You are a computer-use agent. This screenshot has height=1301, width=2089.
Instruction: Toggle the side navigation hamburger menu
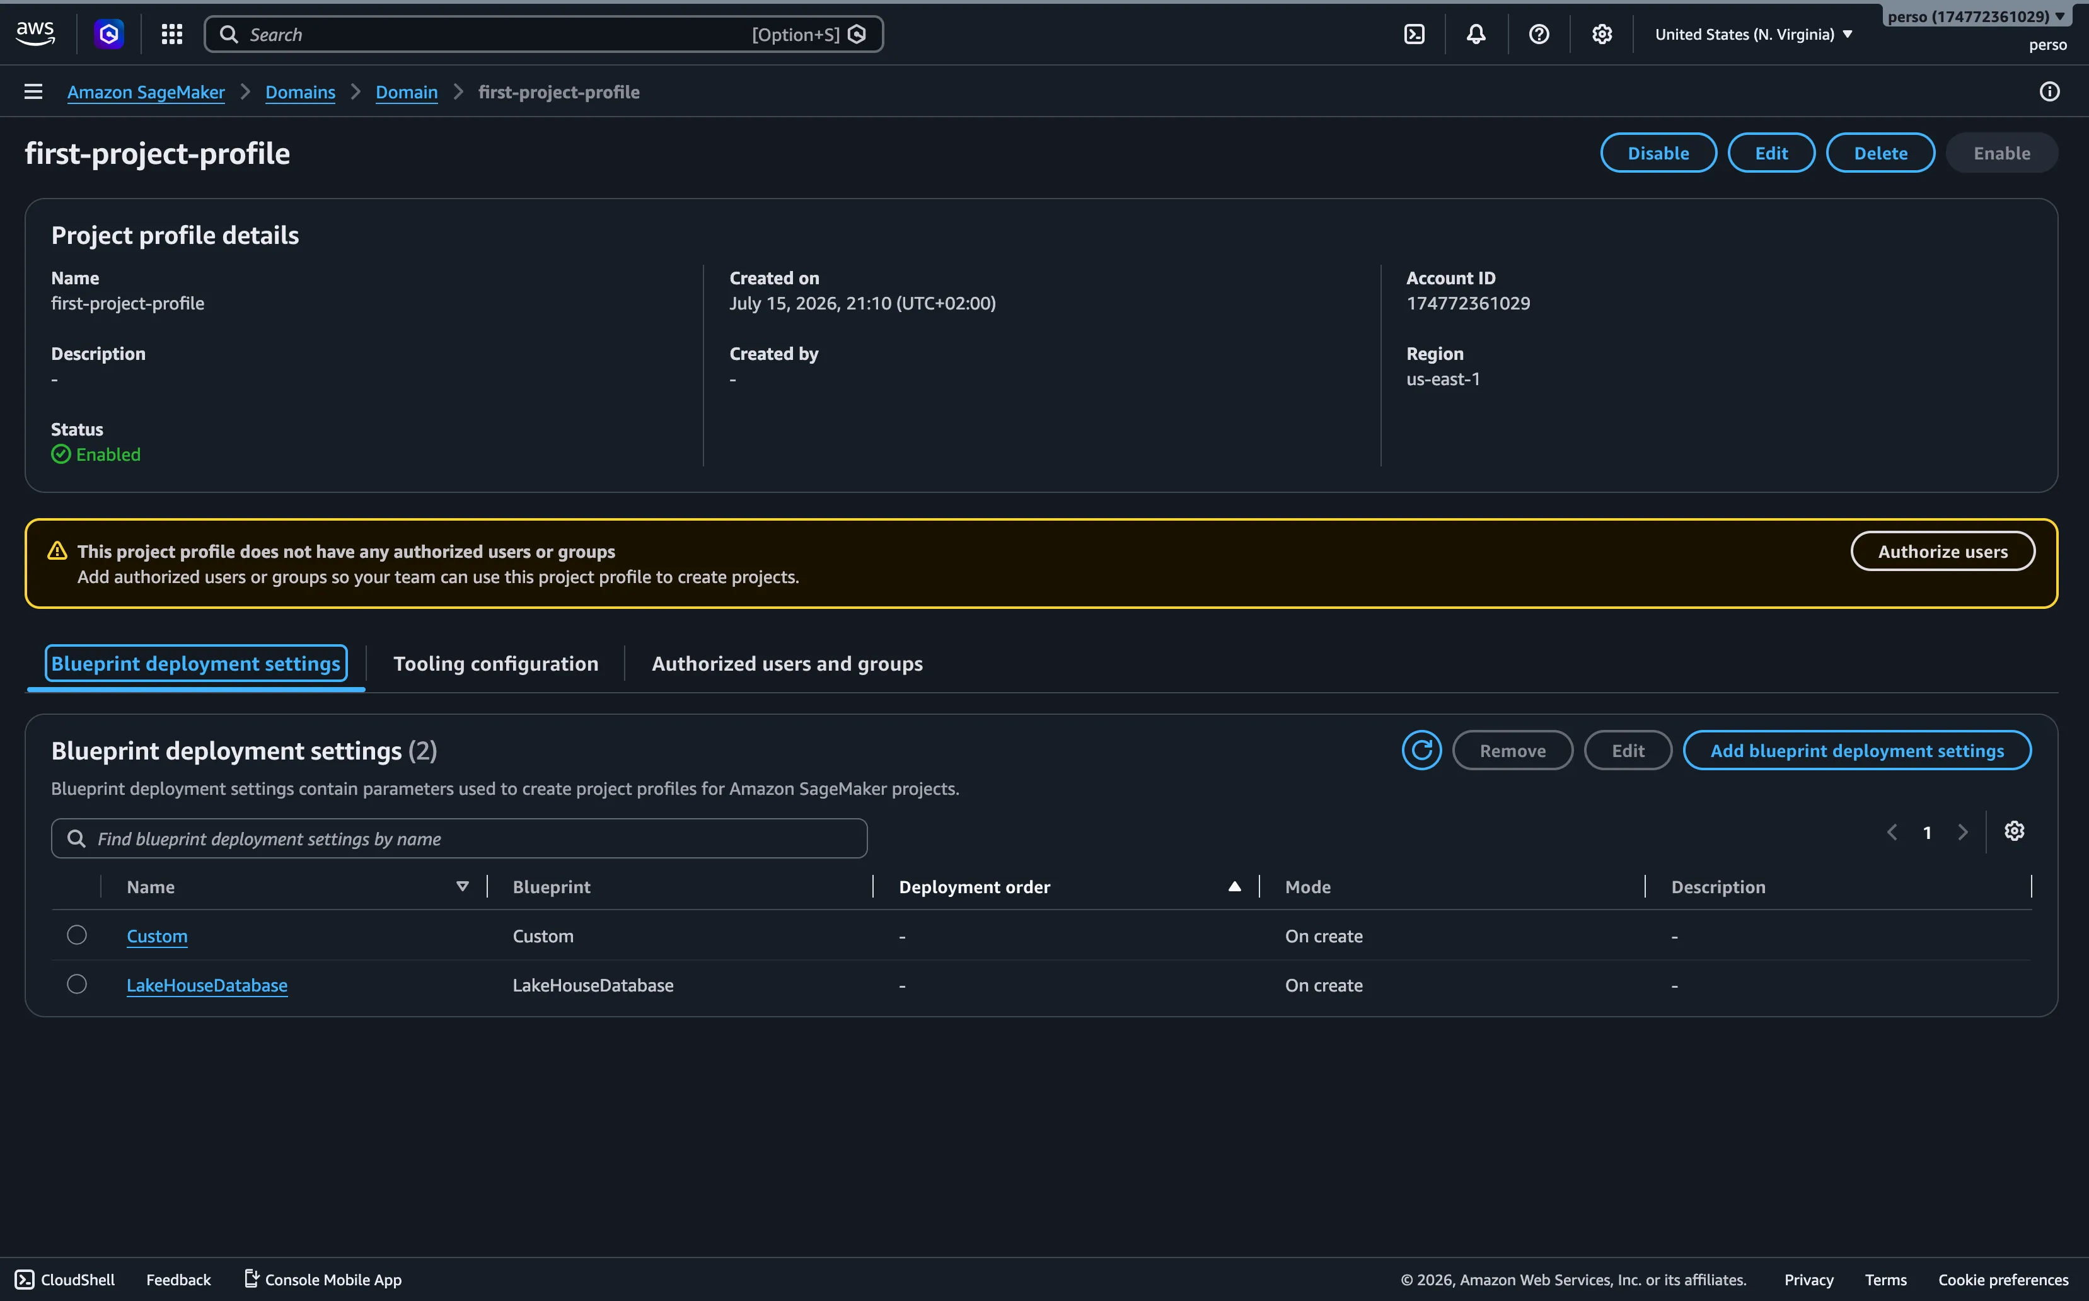(33, 91)
